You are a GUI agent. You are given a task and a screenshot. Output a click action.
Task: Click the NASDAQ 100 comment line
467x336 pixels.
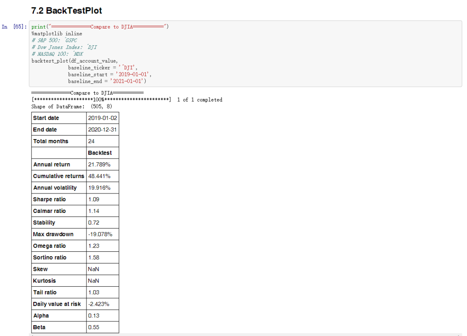(57, 54)
